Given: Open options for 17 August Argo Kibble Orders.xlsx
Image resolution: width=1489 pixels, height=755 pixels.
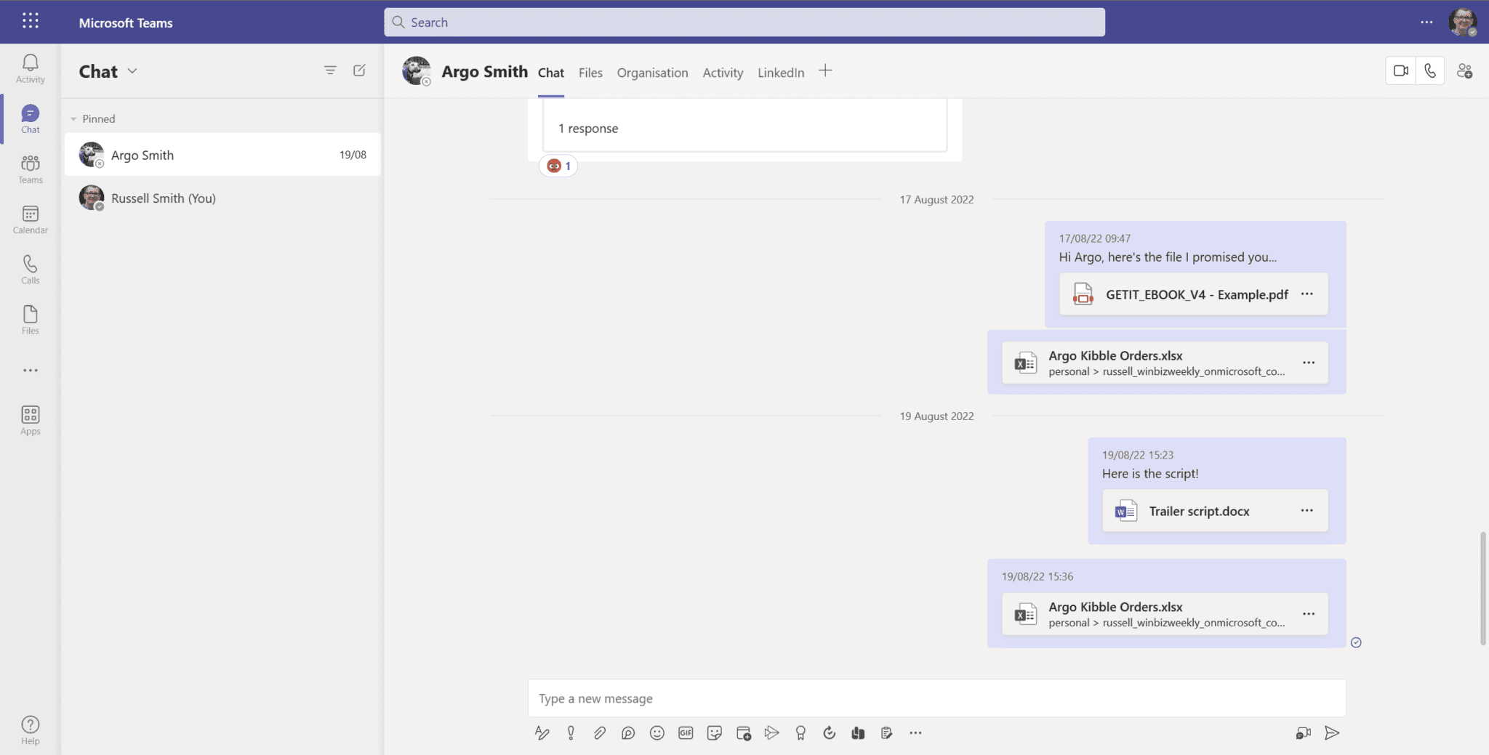Looking at the screenshot, I should point(1309,362).
